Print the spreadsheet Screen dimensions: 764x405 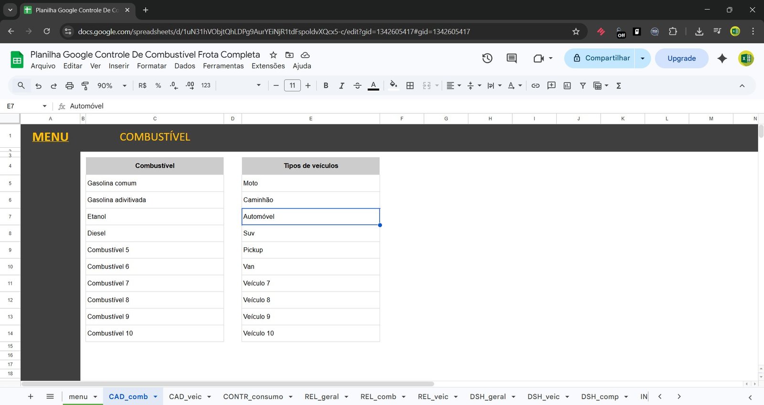tap(70, 86)
